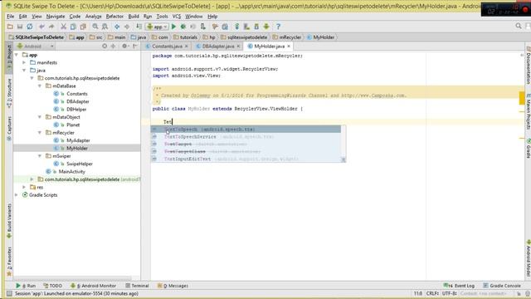Viewport: 531px width, 299px height.
Task: Open the Navigate menu
Action: [56, 17]
